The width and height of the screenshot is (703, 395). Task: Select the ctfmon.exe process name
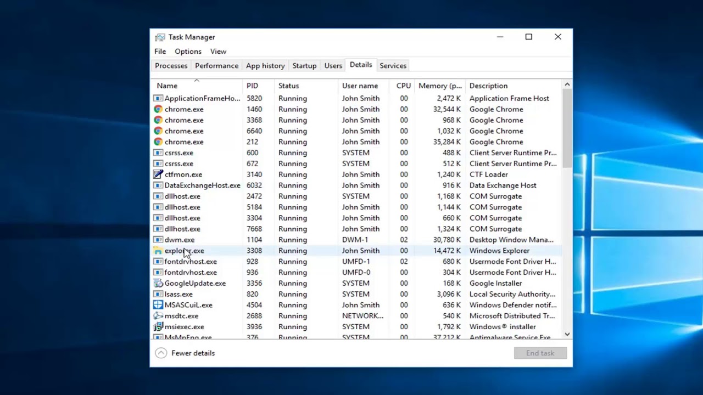click(183, 174)
